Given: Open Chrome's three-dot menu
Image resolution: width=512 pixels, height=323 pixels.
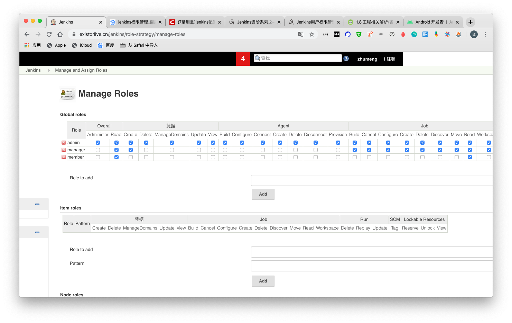Looking at the screenshot, I should (x=485, y=34).
